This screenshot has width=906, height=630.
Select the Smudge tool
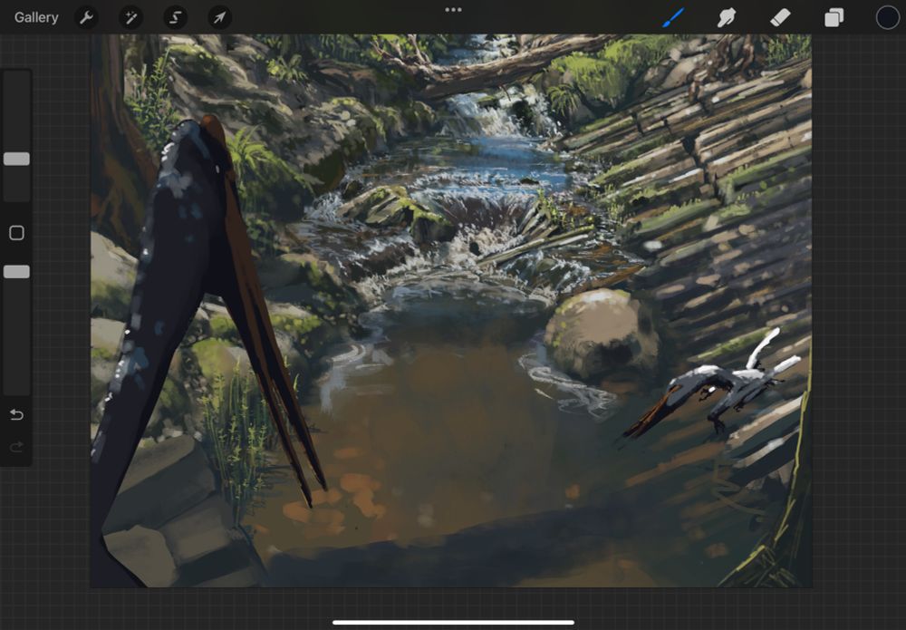tap(727, 17)
